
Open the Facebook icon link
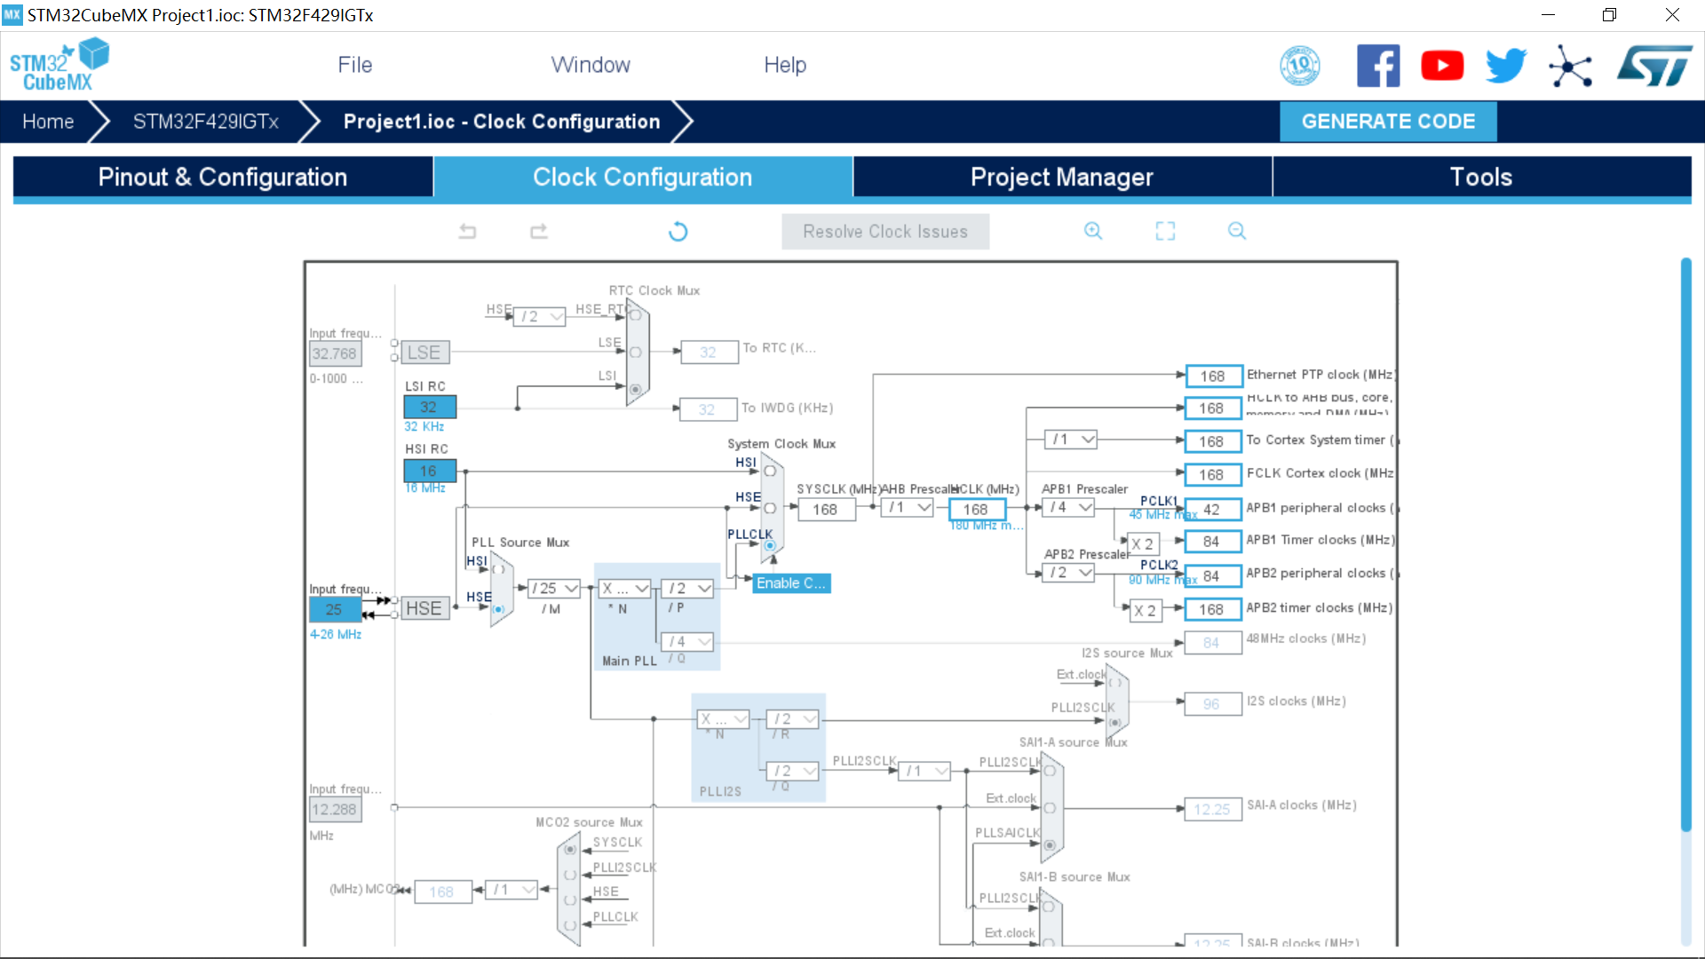pos(1378,66)
